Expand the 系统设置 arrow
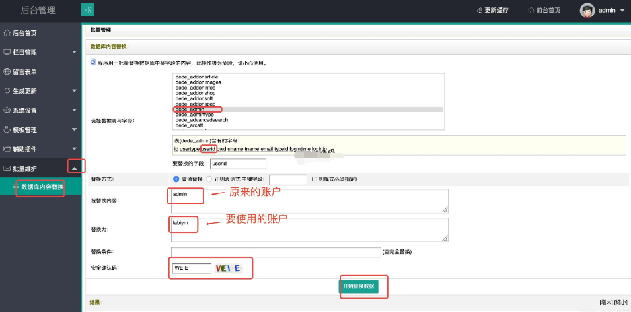 74,110
